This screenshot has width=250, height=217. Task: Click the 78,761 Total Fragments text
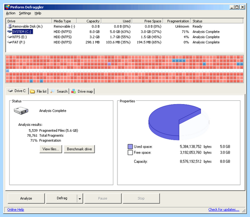45,135
